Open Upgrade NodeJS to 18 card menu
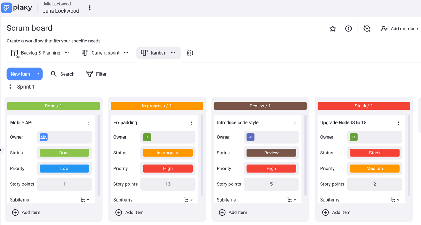 (x=398, y=122)
